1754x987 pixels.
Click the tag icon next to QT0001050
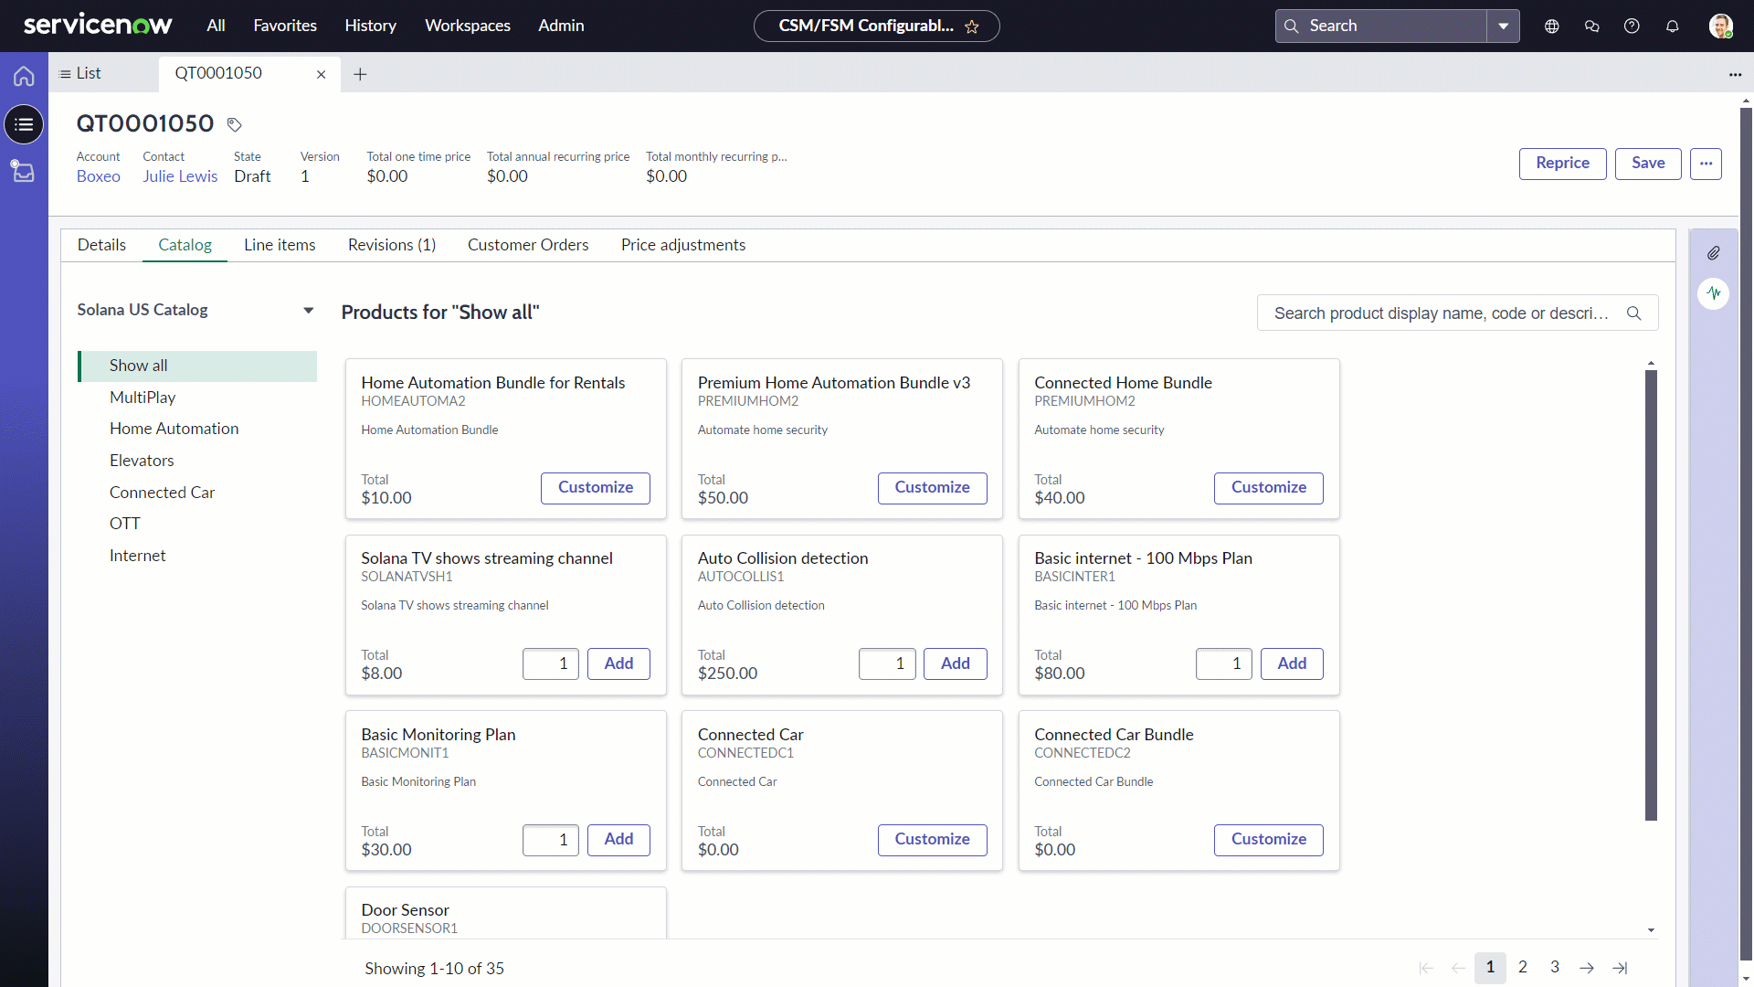tap(235, 124)
